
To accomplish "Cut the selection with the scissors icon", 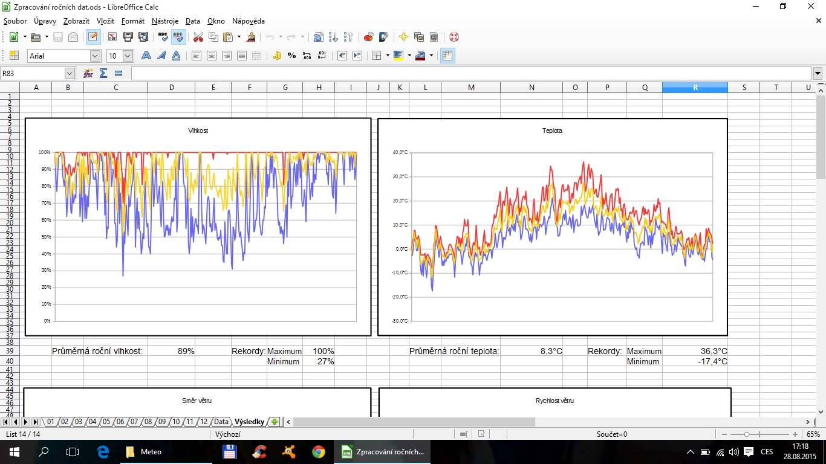I will coord(198,37).
